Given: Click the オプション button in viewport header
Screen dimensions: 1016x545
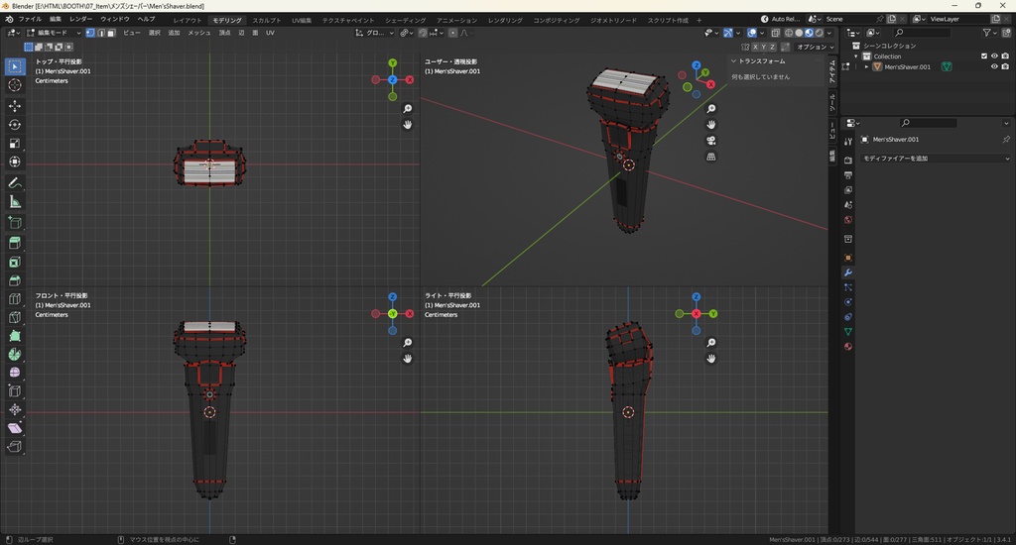Looking at the screenshot, I should [813, 47].
